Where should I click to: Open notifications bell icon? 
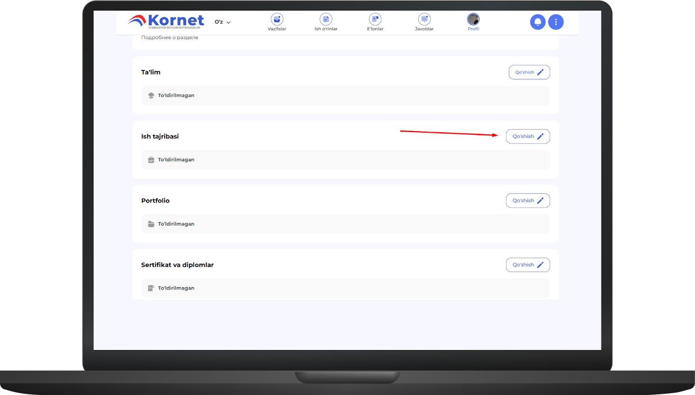tap(537, 22)
